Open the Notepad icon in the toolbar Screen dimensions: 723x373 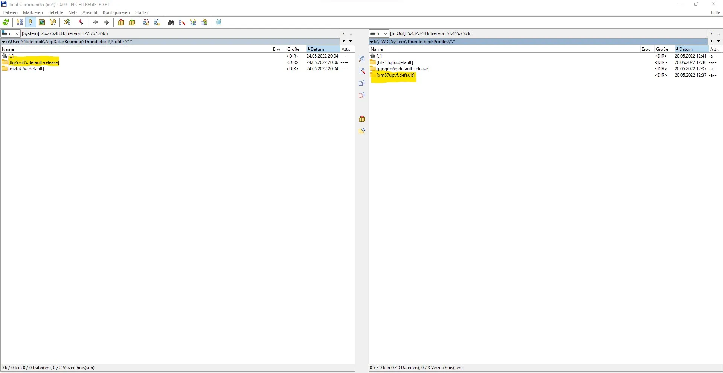pyautogui.click(x=219, y=23)
